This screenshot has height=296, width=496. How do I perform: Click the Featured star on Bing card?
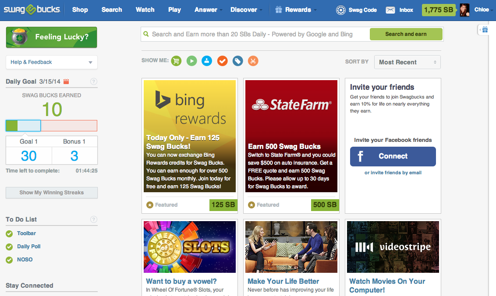click(x=149, y=205)
